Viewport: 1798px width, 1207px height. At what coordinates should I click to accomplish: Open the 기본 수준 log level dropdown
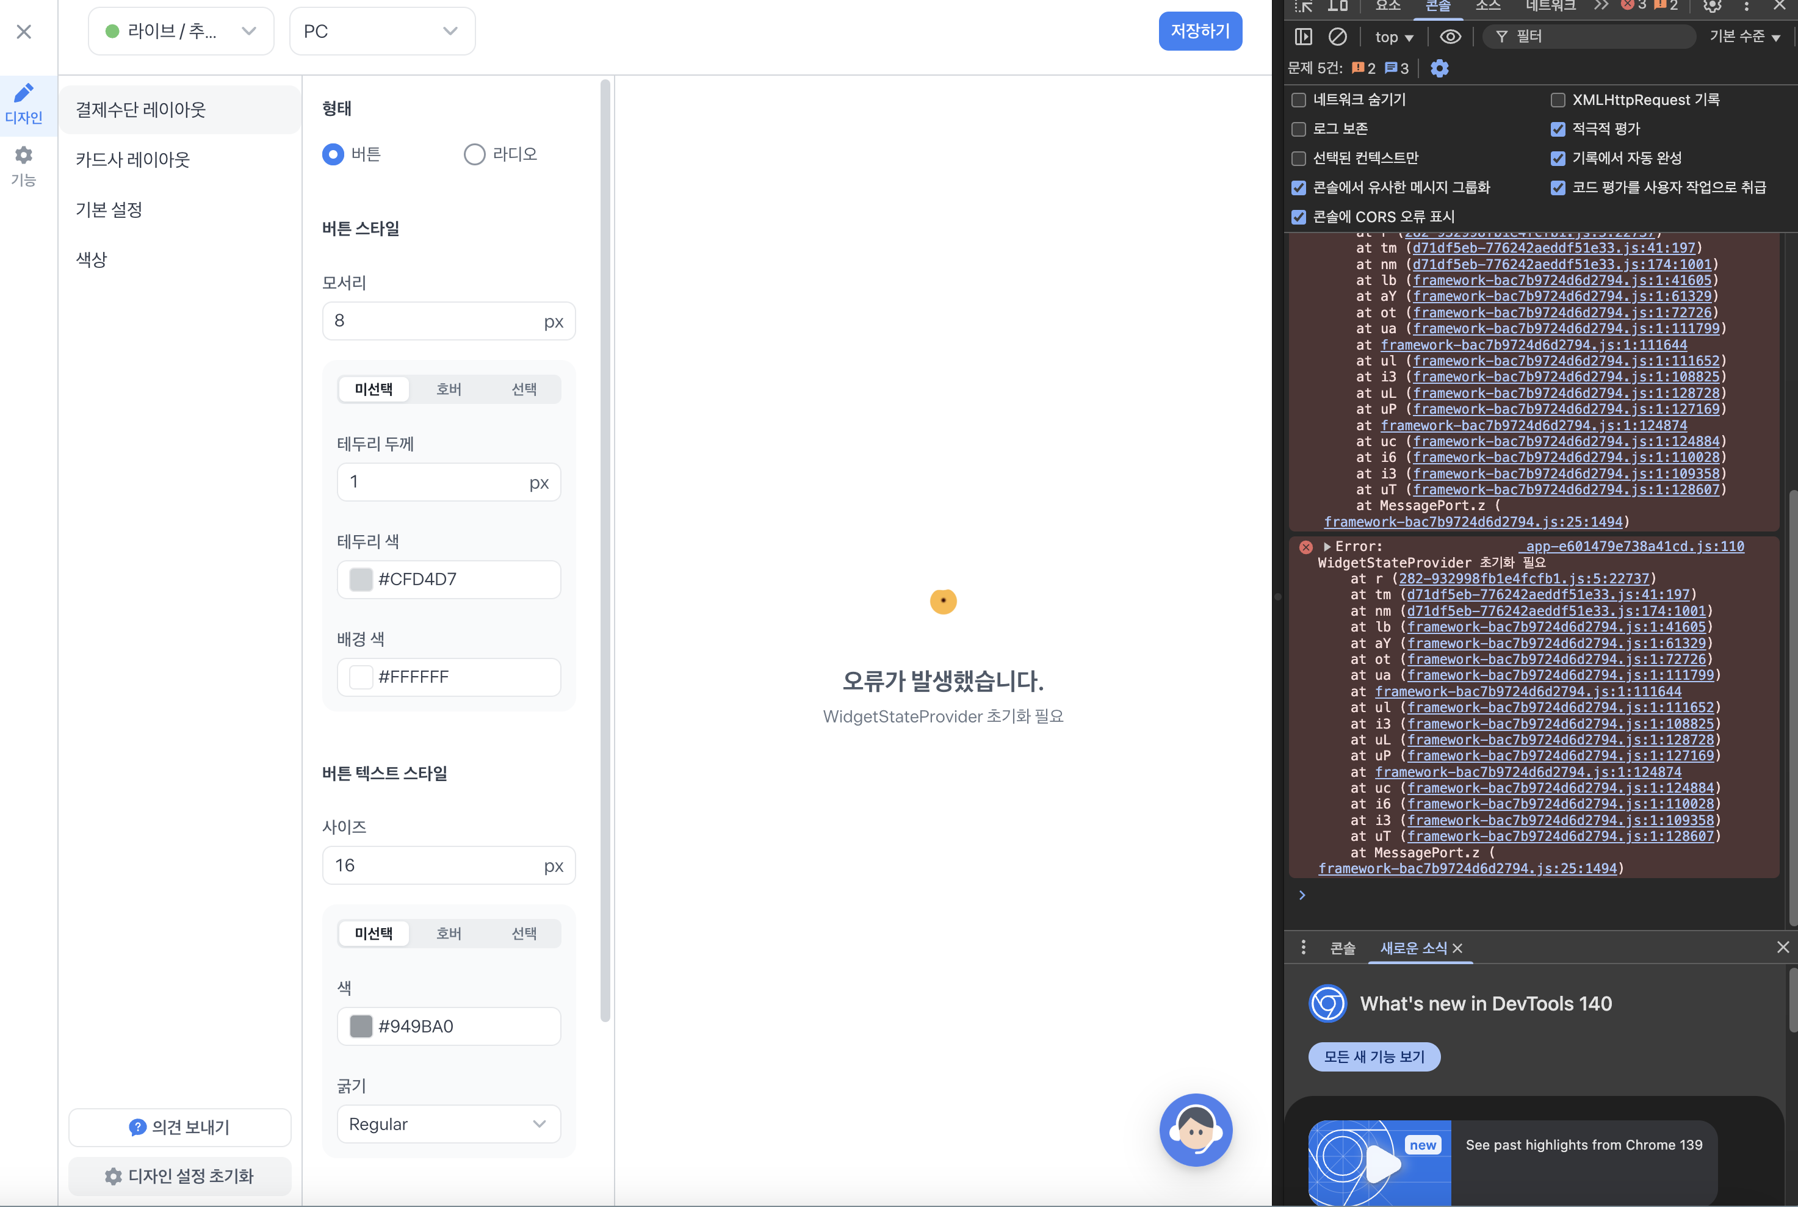(x=1744, y=36)
